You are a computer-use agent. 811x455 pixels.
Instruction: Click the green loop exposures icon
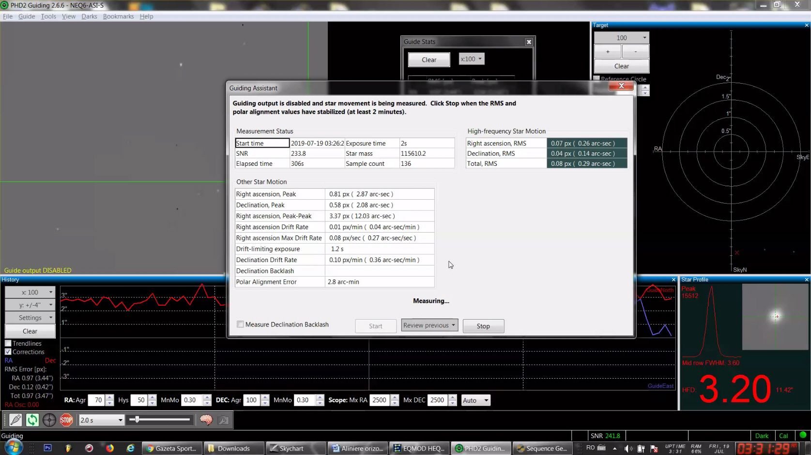pos(32,420)
